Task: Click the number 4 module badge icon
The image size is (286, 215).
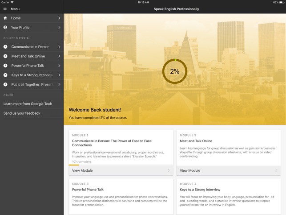Action: [x=5, y=75]
